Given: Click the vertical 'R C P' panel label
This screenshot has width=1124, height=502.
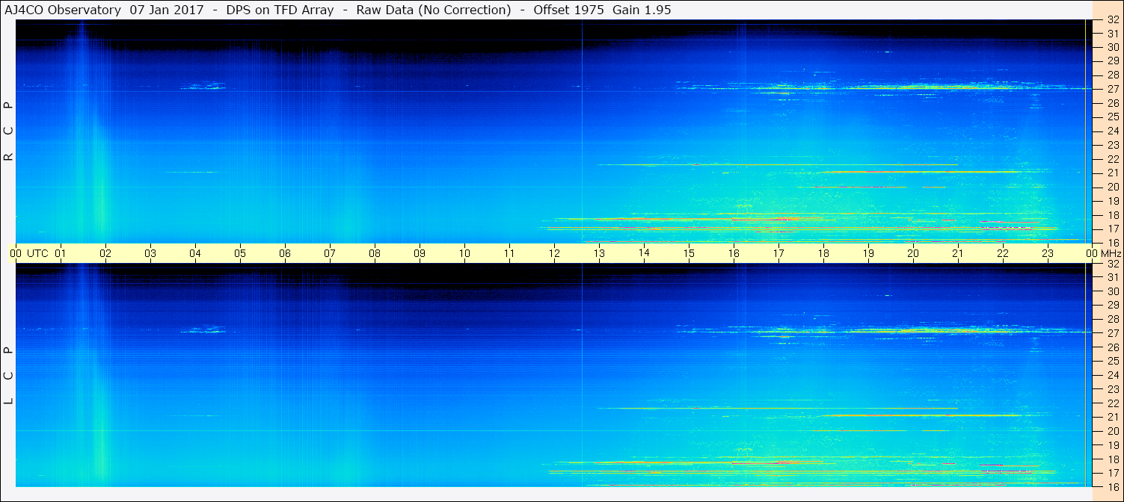Looking at the screenshot, I should [x=8, y=131].
